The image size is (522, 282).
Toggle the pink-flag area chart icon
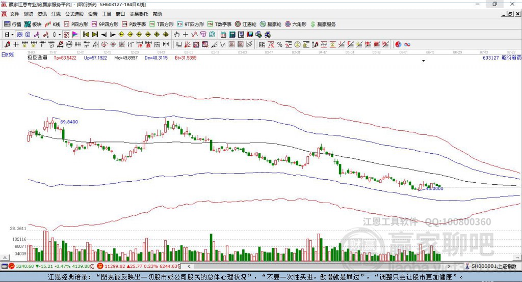(x=75, y=35)
